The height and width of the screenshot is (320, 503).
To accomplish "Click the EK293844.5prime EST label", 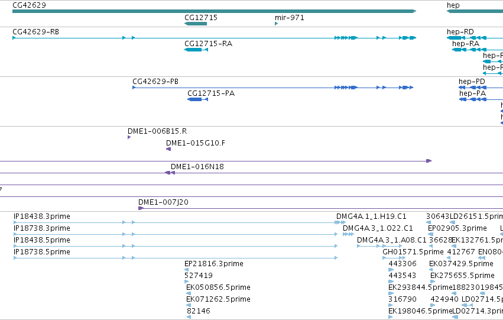I will 420,287.
